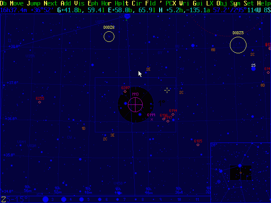Screen dimensions: 271x203
Task: Click galaxy symbol labeled 6207
Action: pyautogui.click(x=125, y=91)
